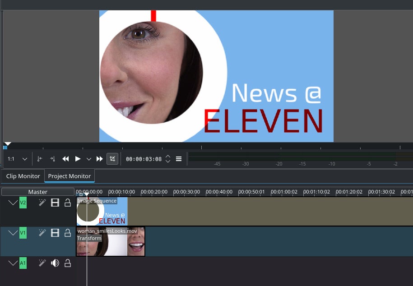Toggle the edit mode crop icon
The width and height of the screenshot is (413, 286).
112,159
